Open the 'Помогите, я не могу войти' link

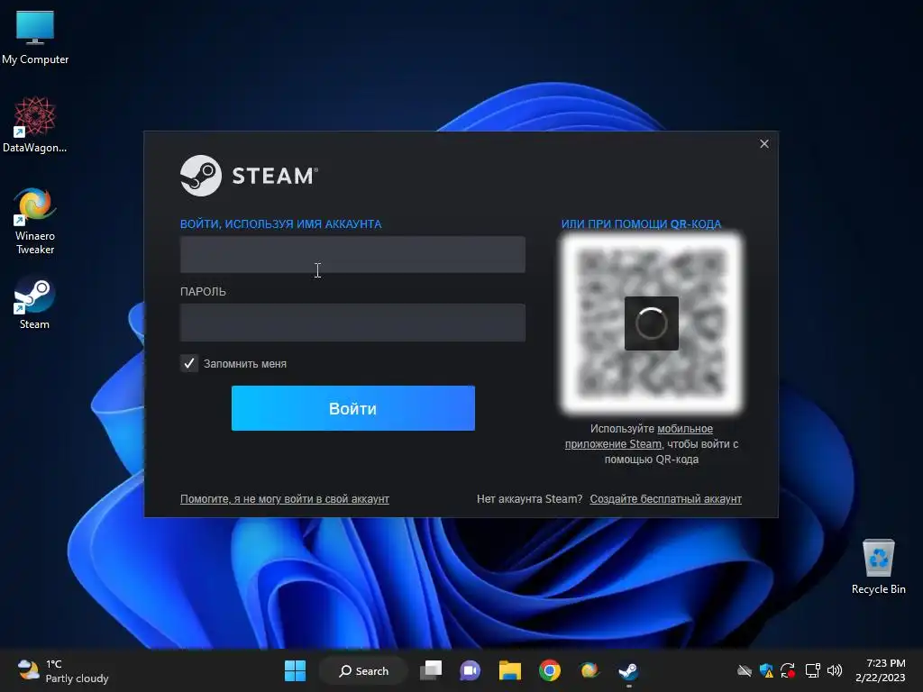pos(284,499)
